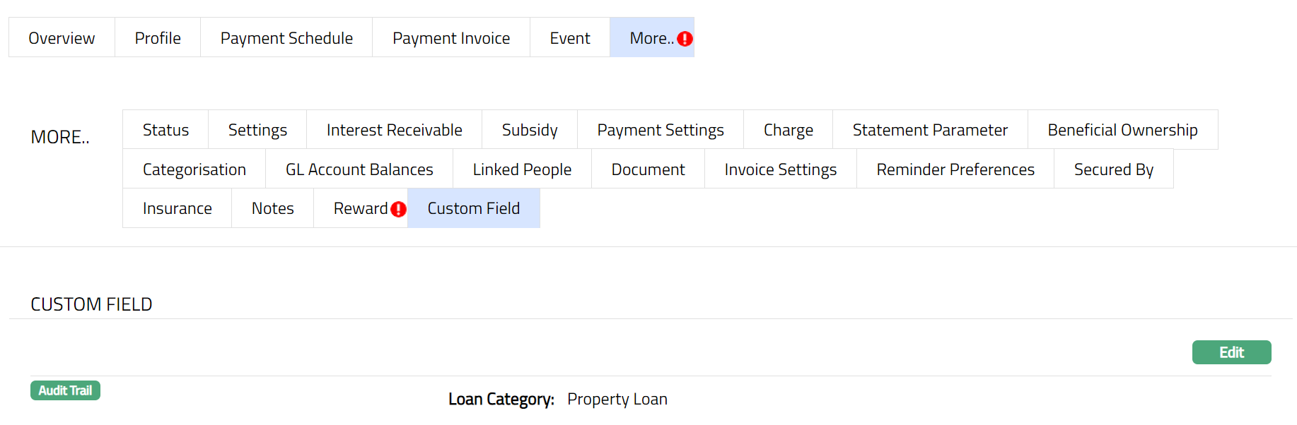View the Audit Trail
Viewport: 1297px width, 425px height.
[65, 390]
